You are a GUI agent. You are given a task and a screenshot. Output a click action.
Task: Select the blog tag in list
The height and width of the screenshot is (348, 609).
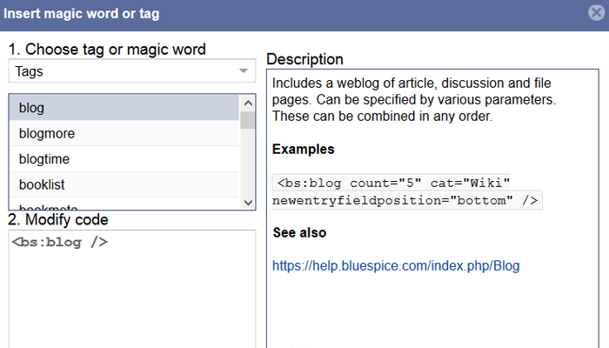[124, 108]
